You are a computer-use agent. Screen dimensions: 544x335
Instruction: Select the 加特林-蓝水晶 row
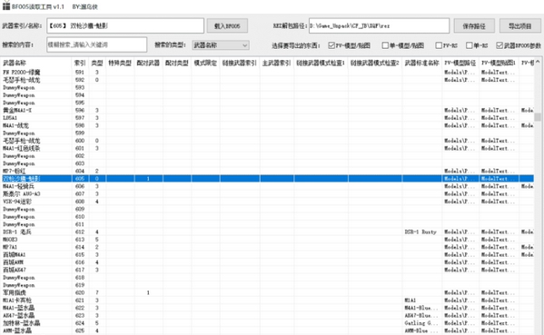(267, 323)
